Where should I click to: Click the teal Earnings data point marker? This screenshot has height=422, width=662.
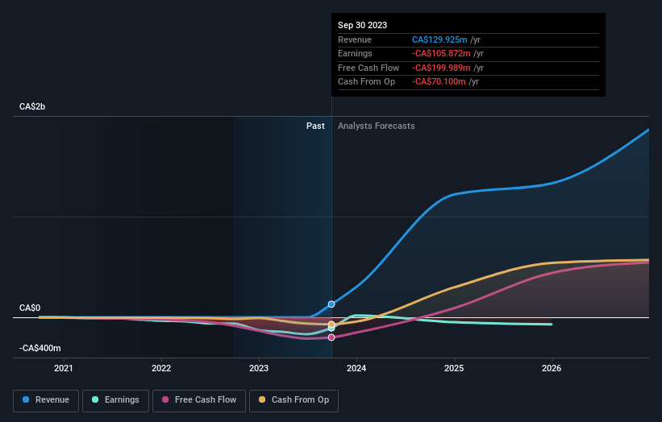coord(331,329)
